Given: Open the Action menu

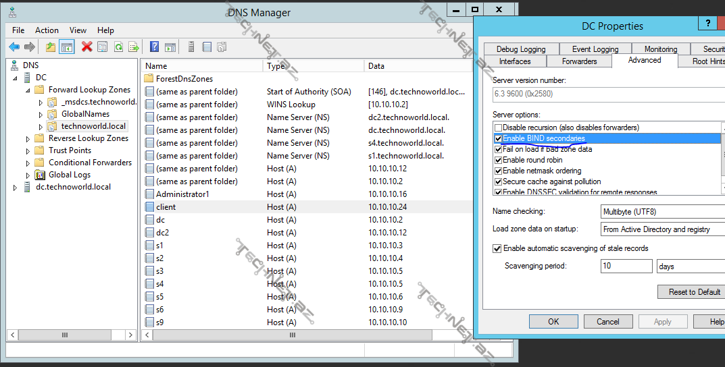Looking at the screenshot, I should tap(47, 30).
